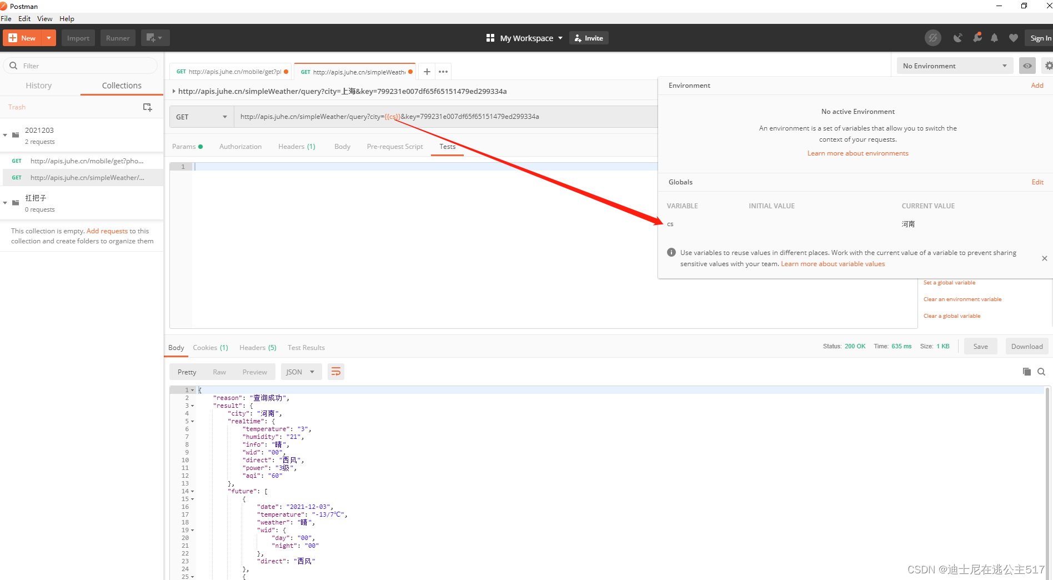
Task: Click Clear a global variable snippet
Action: [x=952, y=316]
